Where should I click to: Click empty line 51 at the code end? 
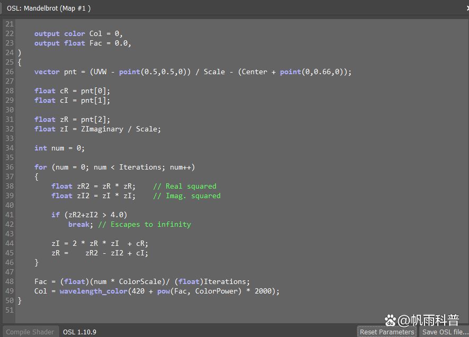[106, 310]
